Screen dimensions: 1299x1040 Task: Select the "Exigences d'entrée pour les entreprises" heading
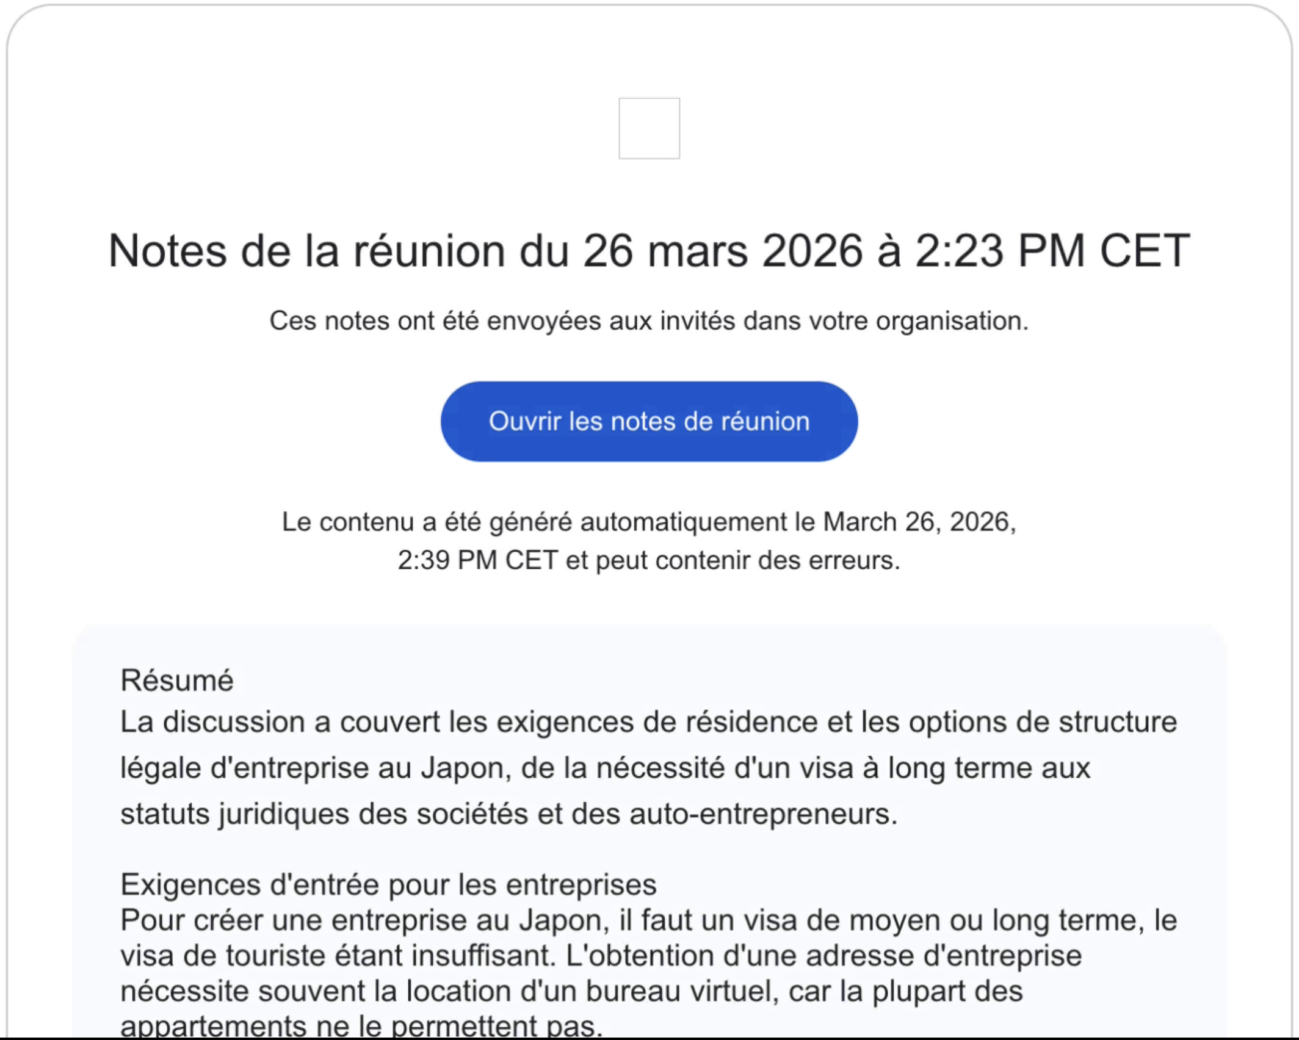(388, 885)
